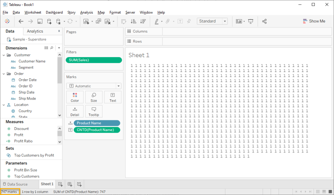
Task: Select the Sample - Superstore data source
Action: pos(29,39)
